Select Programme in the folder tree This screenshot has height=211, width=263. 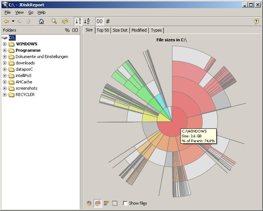point(28,50)
